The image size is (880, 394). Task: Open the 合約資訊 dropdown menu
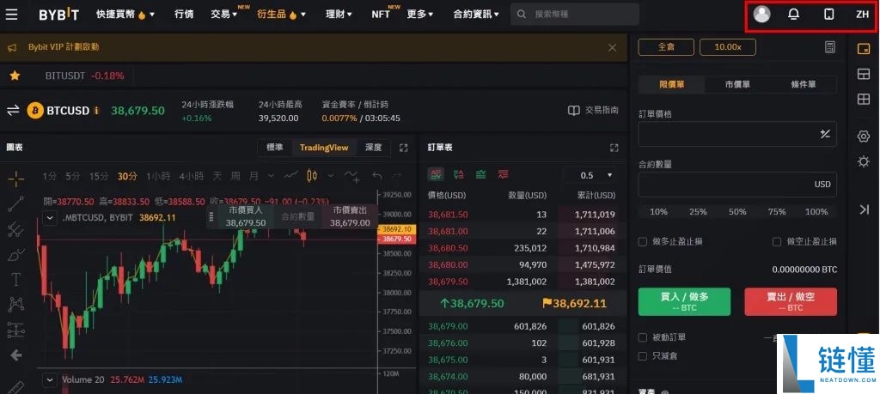coord(476,15)
